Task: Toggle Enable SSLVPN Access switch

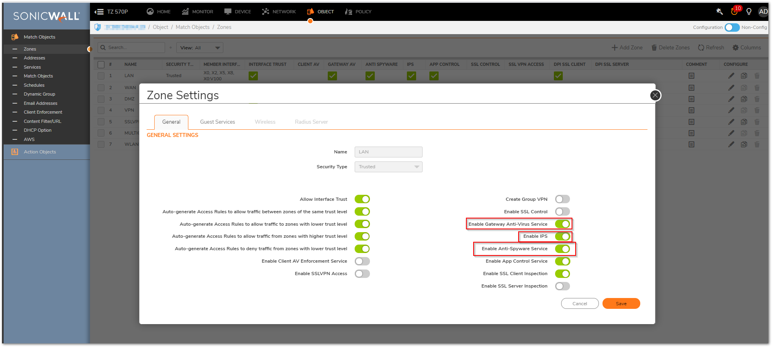Action: [x=362, y=274]
